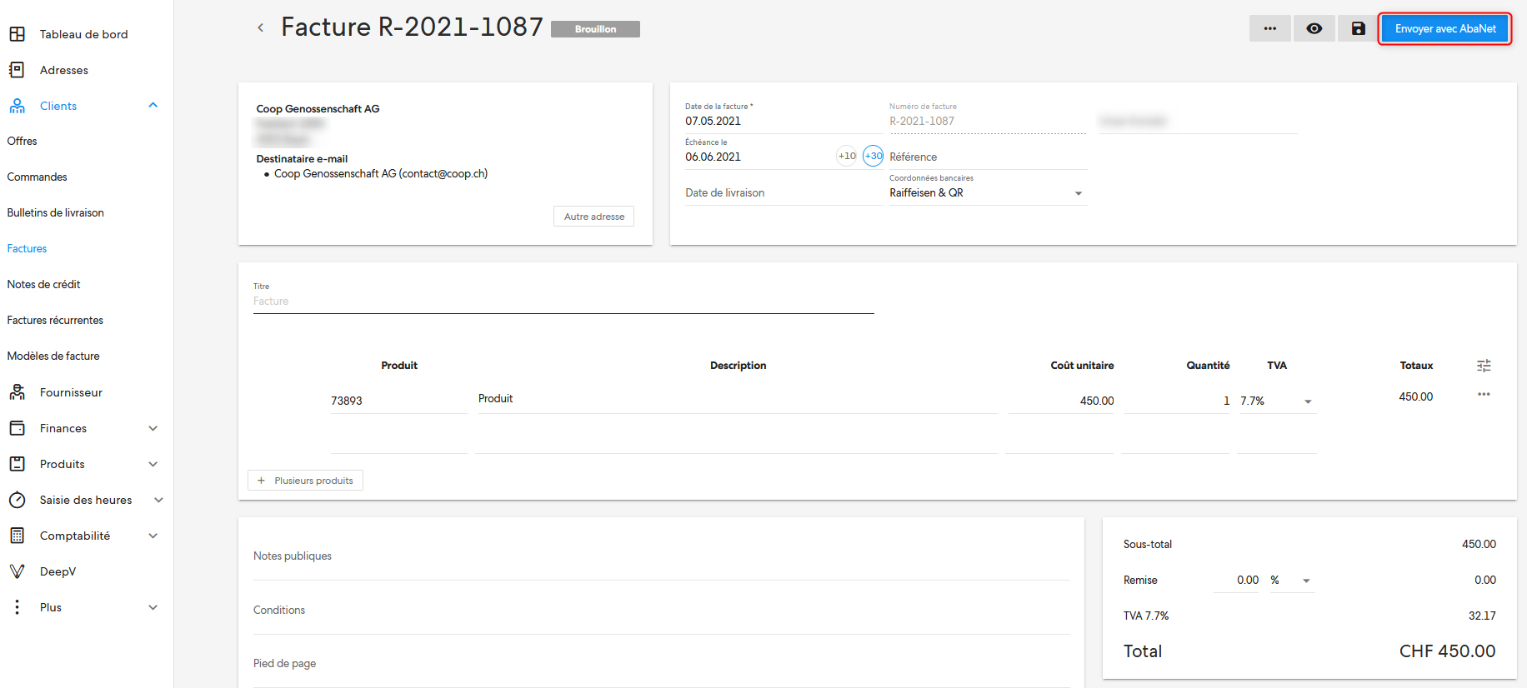This screenshot has height=688, width=1527.
Task: Expand the Comptabilité menu section
Action: (153, 536)
